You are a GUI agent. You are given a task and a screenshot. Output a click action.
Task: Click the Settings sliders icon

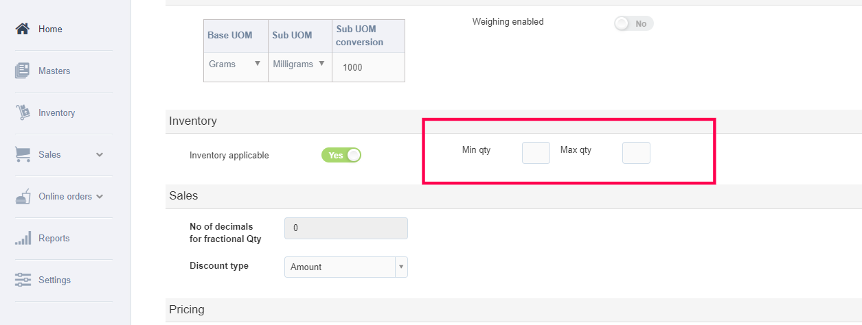click(x=23, y=280)
